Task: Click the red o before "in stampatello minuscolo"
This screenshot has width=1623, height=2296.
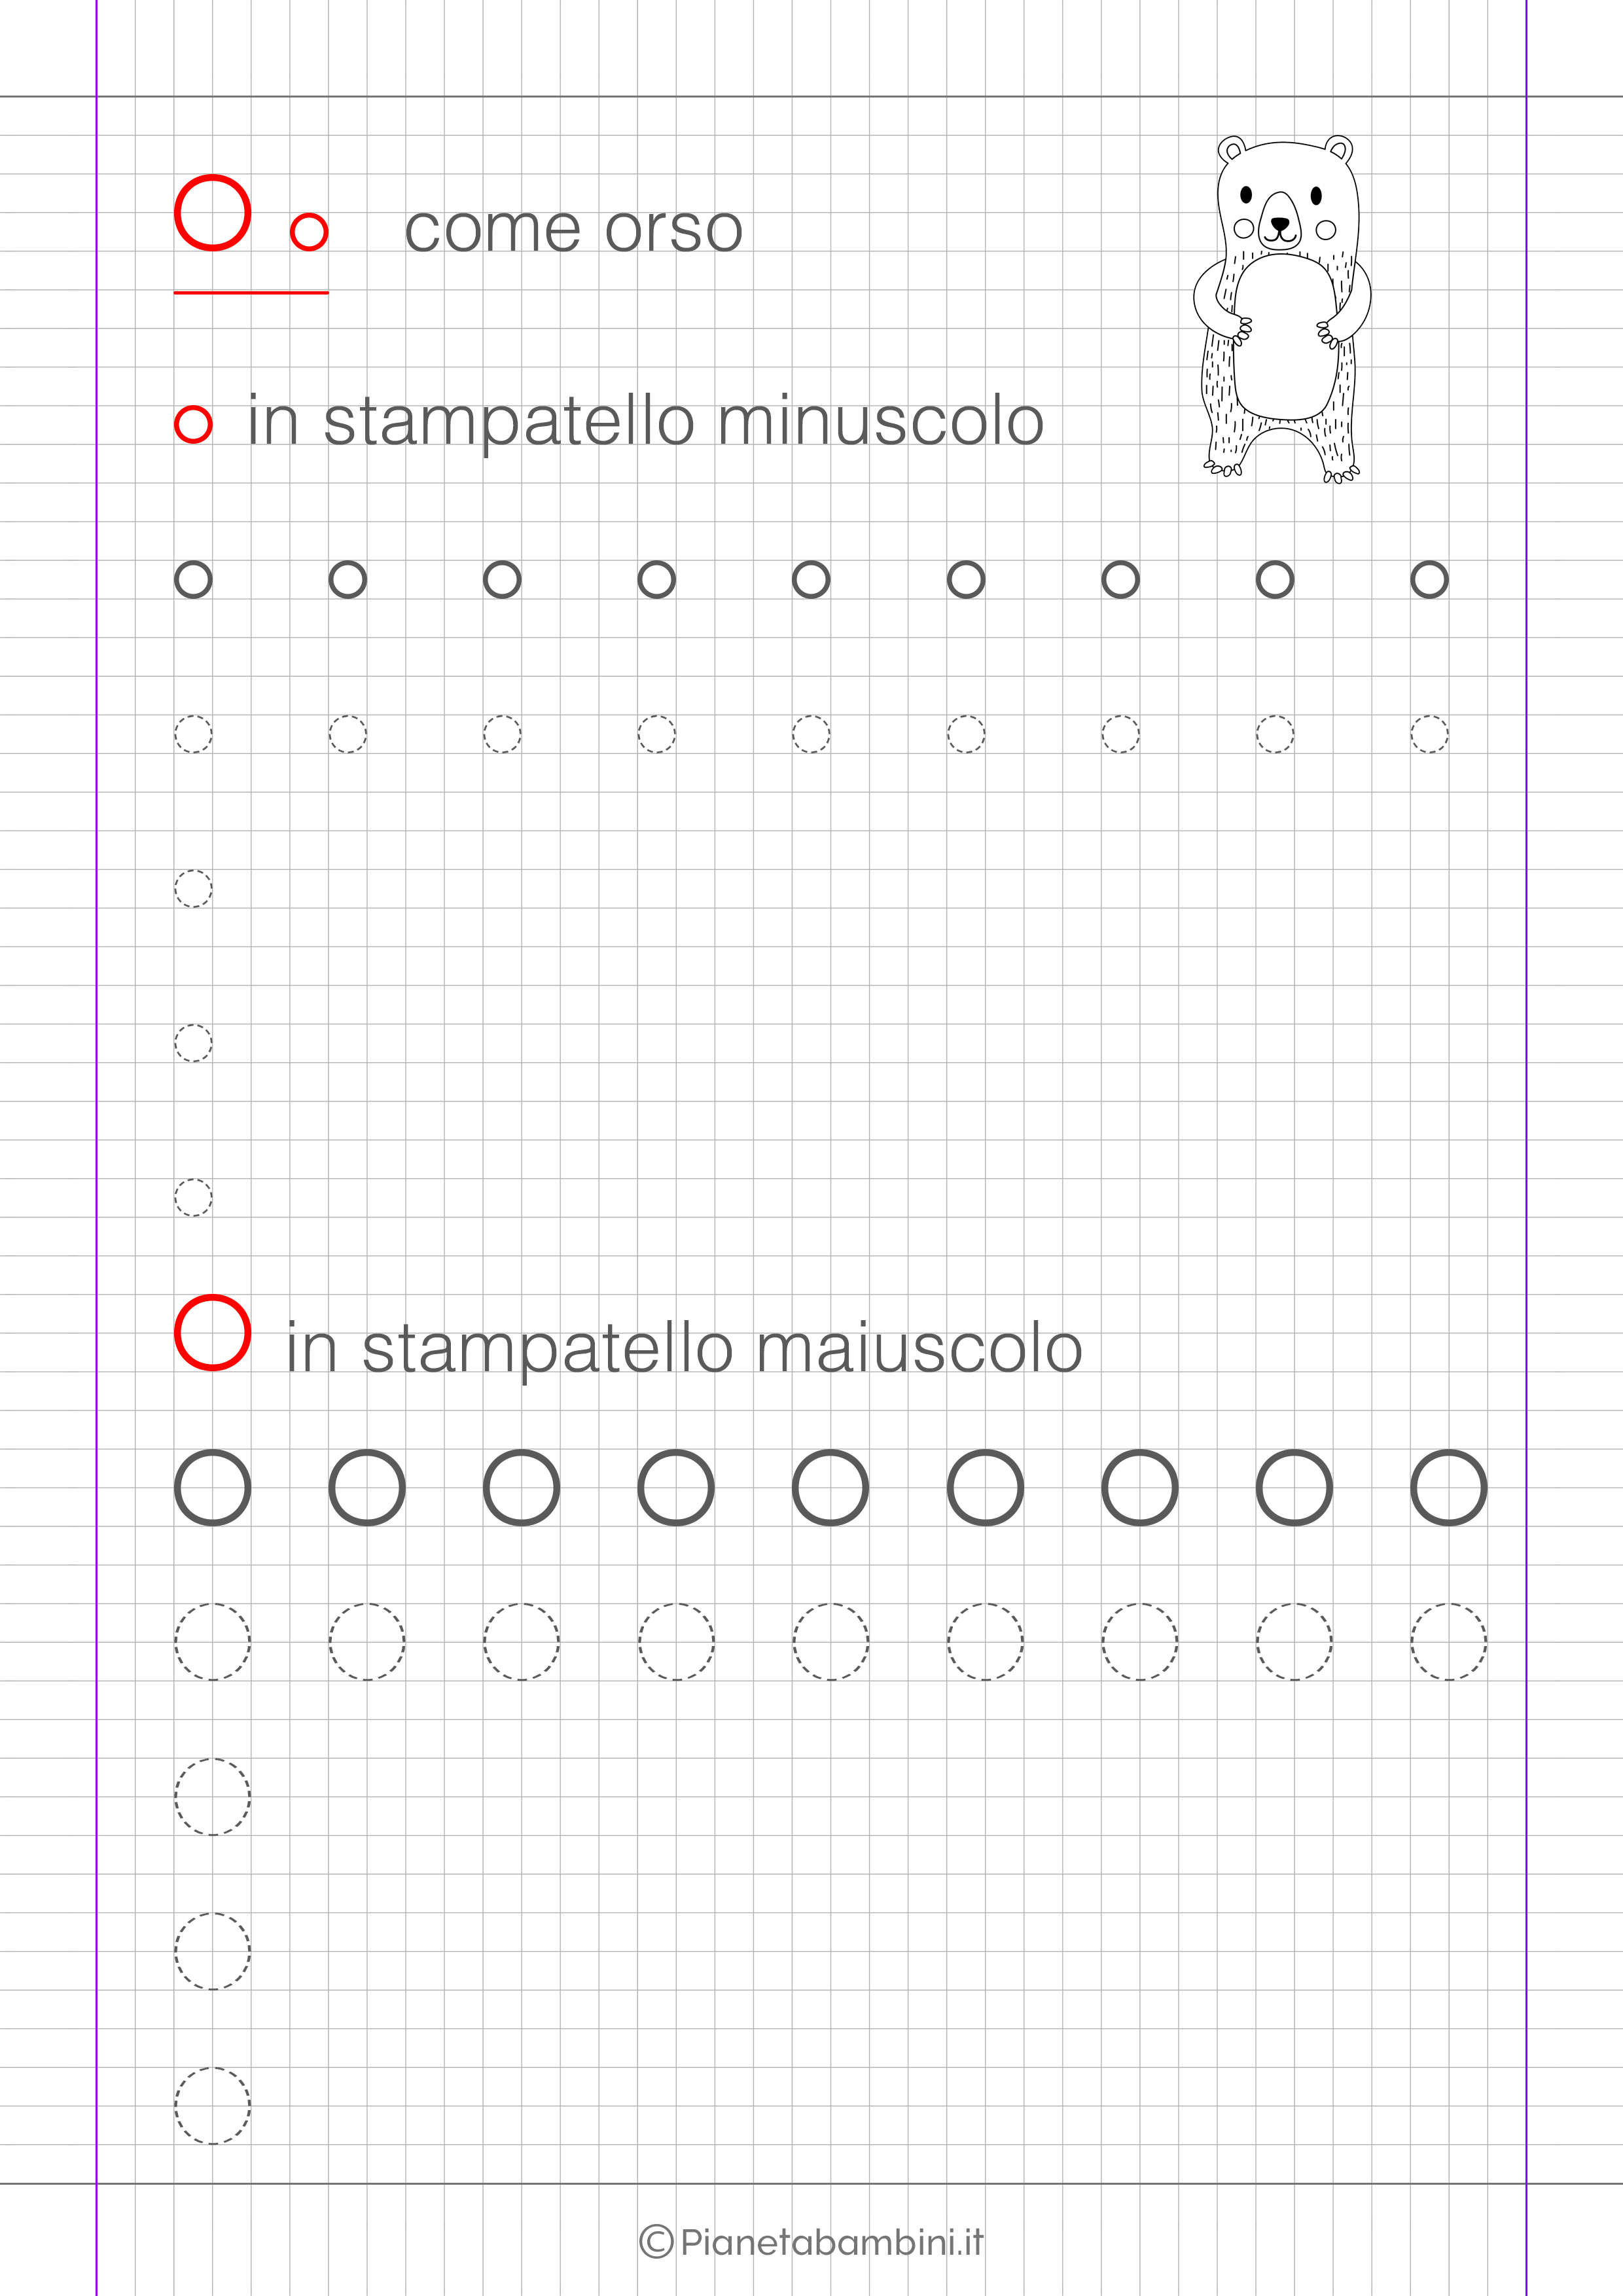Action: pos(193,424)
